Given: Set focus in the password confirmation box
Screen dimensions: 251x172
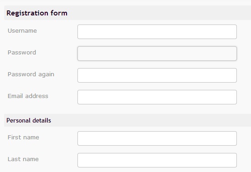Looking at the screenshot, I should (157, 75).
